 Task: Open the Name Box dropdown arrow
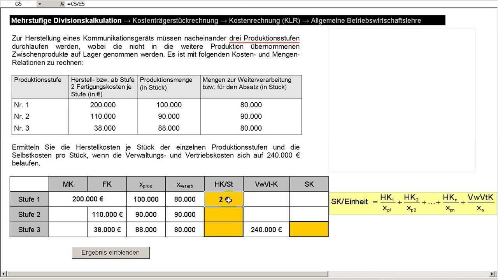pyautogui.click(x=39, y=4)
